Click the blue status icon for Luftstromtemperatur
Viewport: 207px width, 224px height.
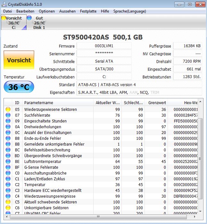click(x=8, y=161)
